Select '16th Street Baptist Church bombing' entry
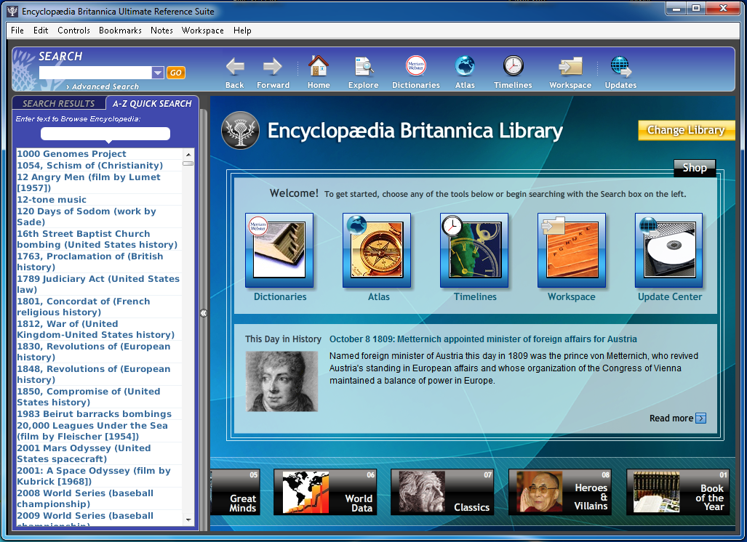The image size is (747, 542). tap(97, 239)
